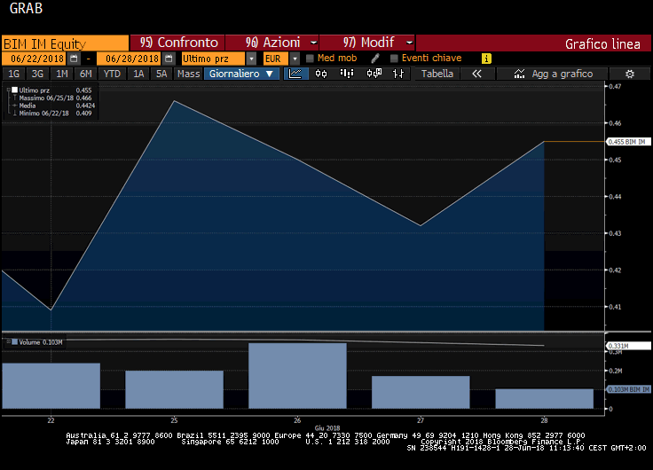Image resolution: width=653 pixels, height=470 pixels.
Task: Click the Agg a grafico button
Action: (x=554, y=74)
